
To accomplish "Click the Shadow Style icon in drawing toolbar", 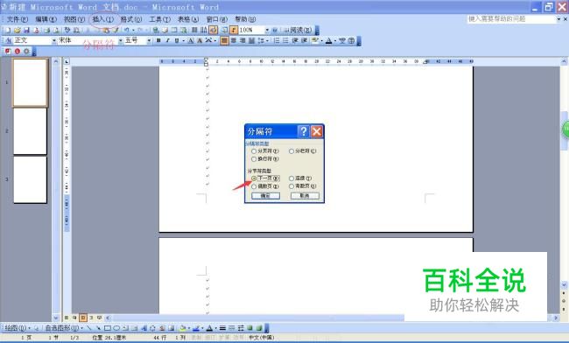I will coord(249,328).
